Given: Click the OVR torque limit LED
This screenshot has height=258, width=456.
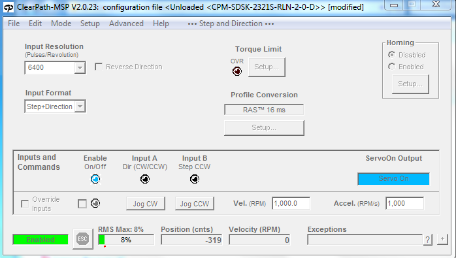Looking at the screenshot, I should point(237,71).
